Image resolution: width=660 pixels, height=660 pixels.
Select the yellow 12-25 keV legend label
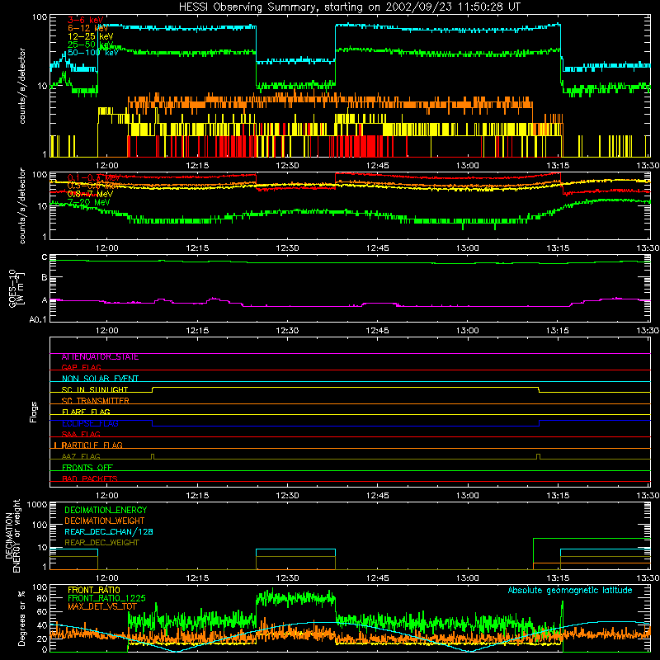pos(91,36)
